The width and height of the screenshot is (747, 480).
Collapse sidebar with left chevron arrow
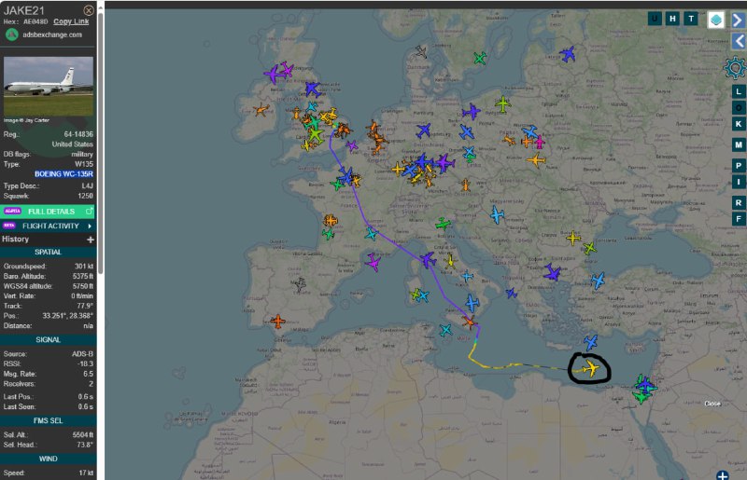[739, 41]
